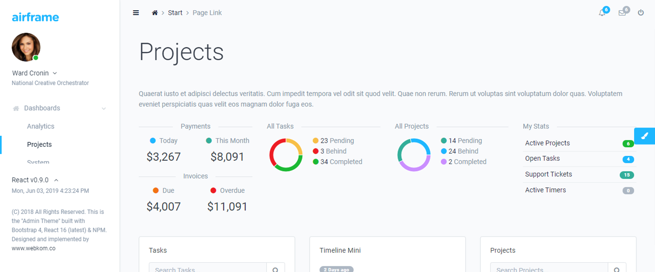Click the All Tasks donut chart
This screenshot has width=655, height=272.
click(286, 155)
